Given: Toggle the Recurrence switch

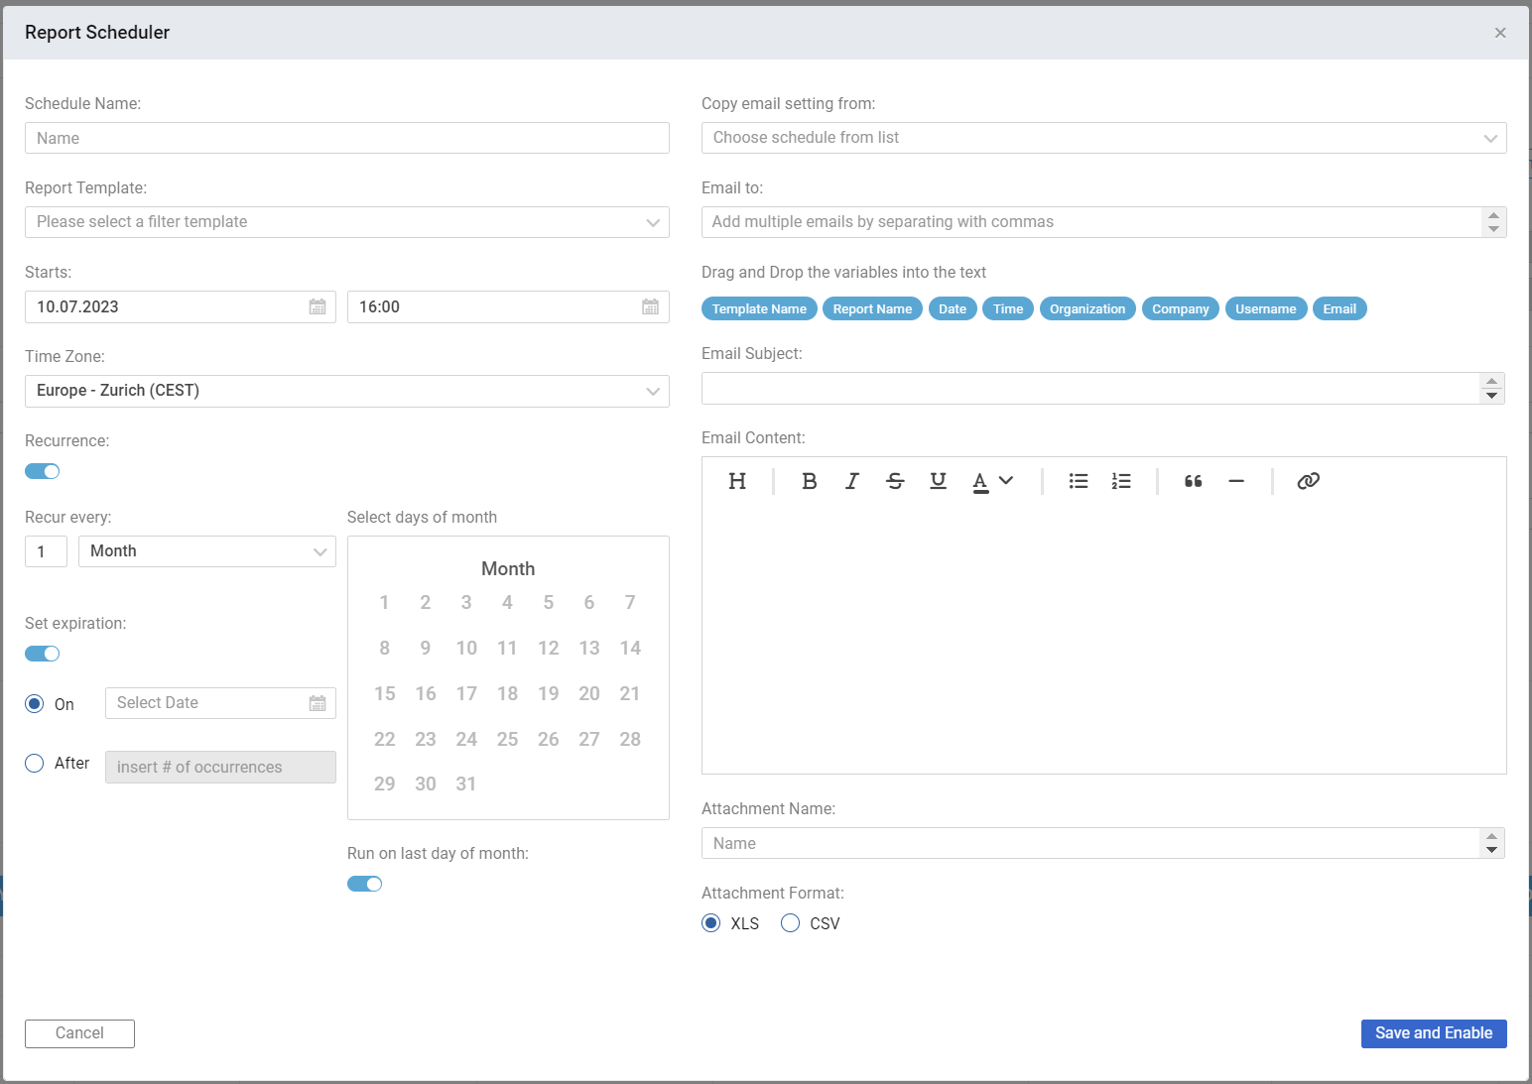Looking at the screenshot, I should (43, 471).
